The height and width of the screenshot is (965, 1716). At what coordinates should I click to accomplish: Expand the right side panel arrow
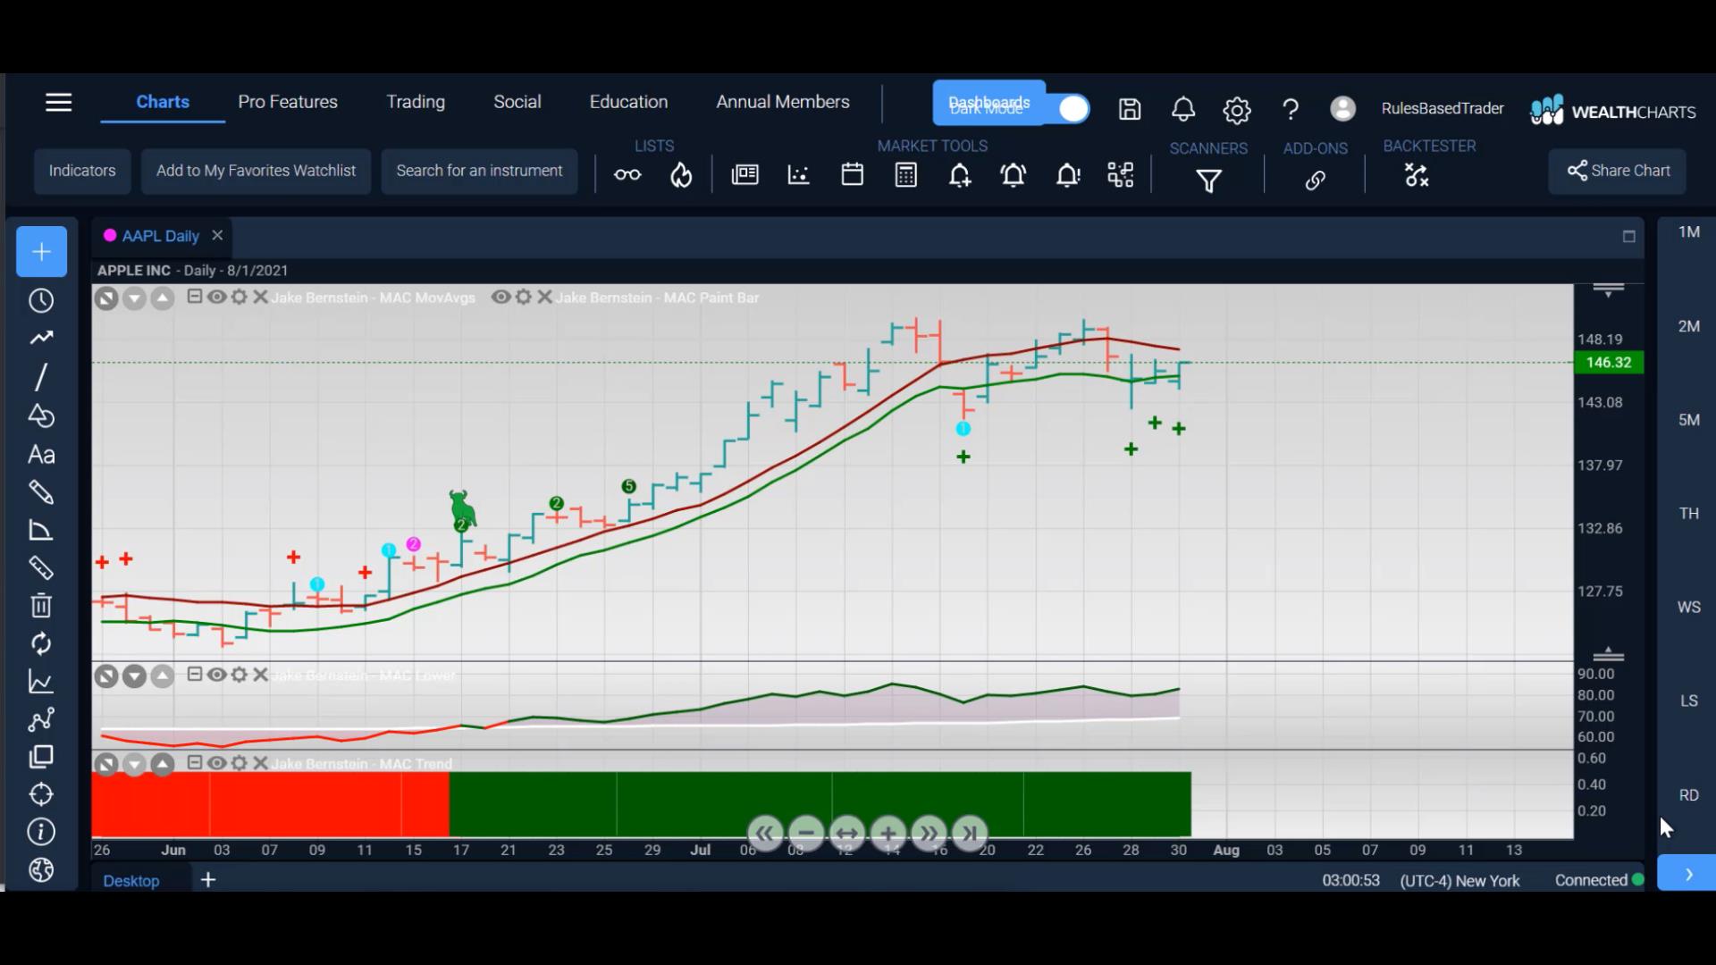click(1687, 874)
